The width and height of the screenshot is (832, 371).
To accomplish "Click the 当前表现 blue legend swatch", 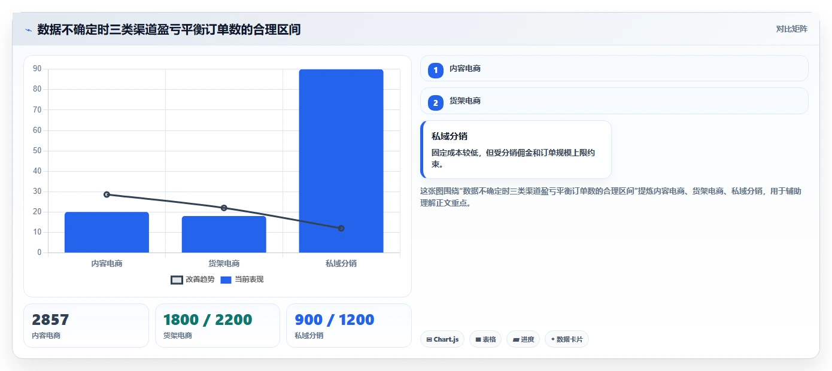I will (x=226, y=279).
